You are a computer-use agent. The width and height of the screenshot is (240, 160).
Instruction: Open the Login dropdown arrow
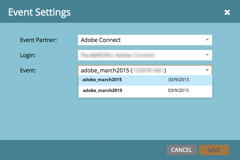point(207,55)
